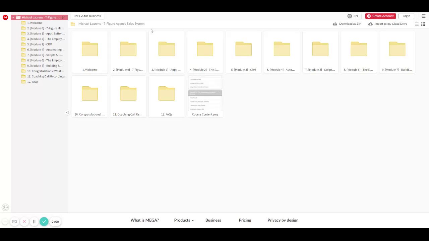Click the breadcrumb folder icon
The image size is (429, 241).
73,24
